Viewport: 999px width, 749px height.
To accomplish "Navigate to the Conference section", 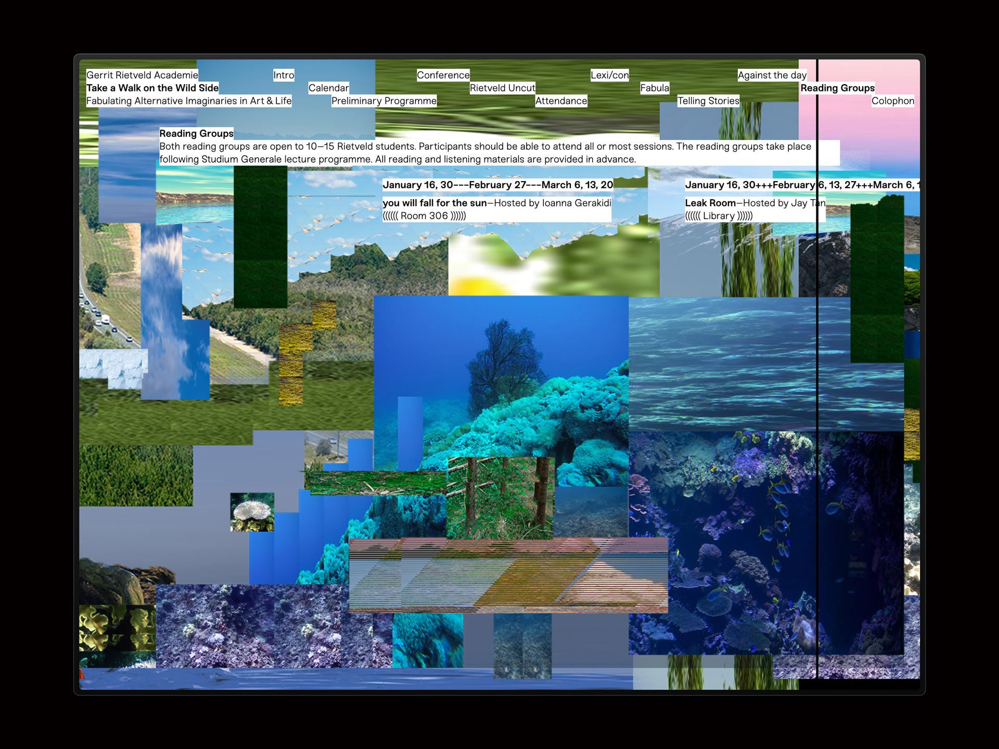I will click(x=443, y=75).
